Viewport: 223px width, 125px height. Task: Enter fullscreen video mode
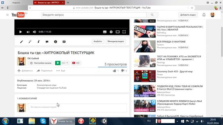tap(124, 32)
